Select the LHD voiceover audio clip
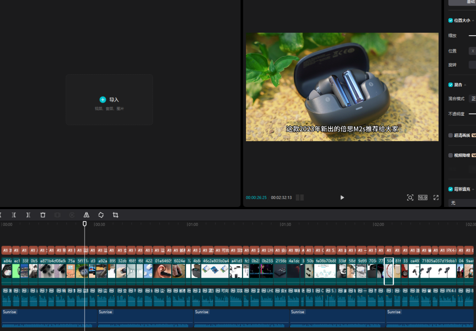This screenshot has width=476, height=331. [267, 297]
